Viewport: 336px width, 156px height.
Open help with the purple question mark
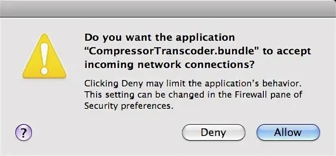coord(24,132)
